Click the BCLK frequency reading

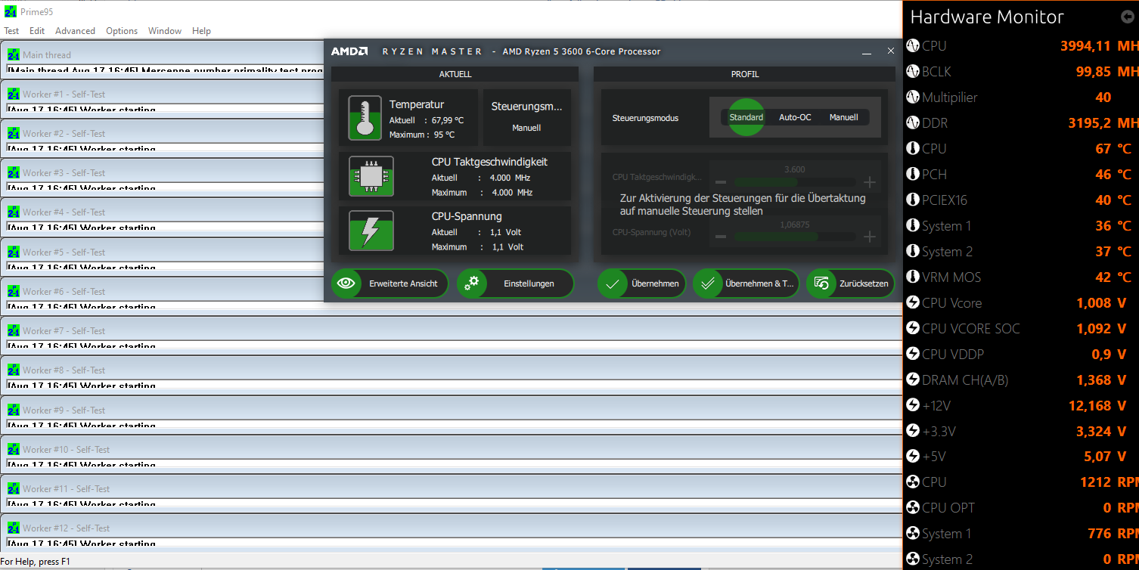pyautogui.click(x=1107, y=72)
